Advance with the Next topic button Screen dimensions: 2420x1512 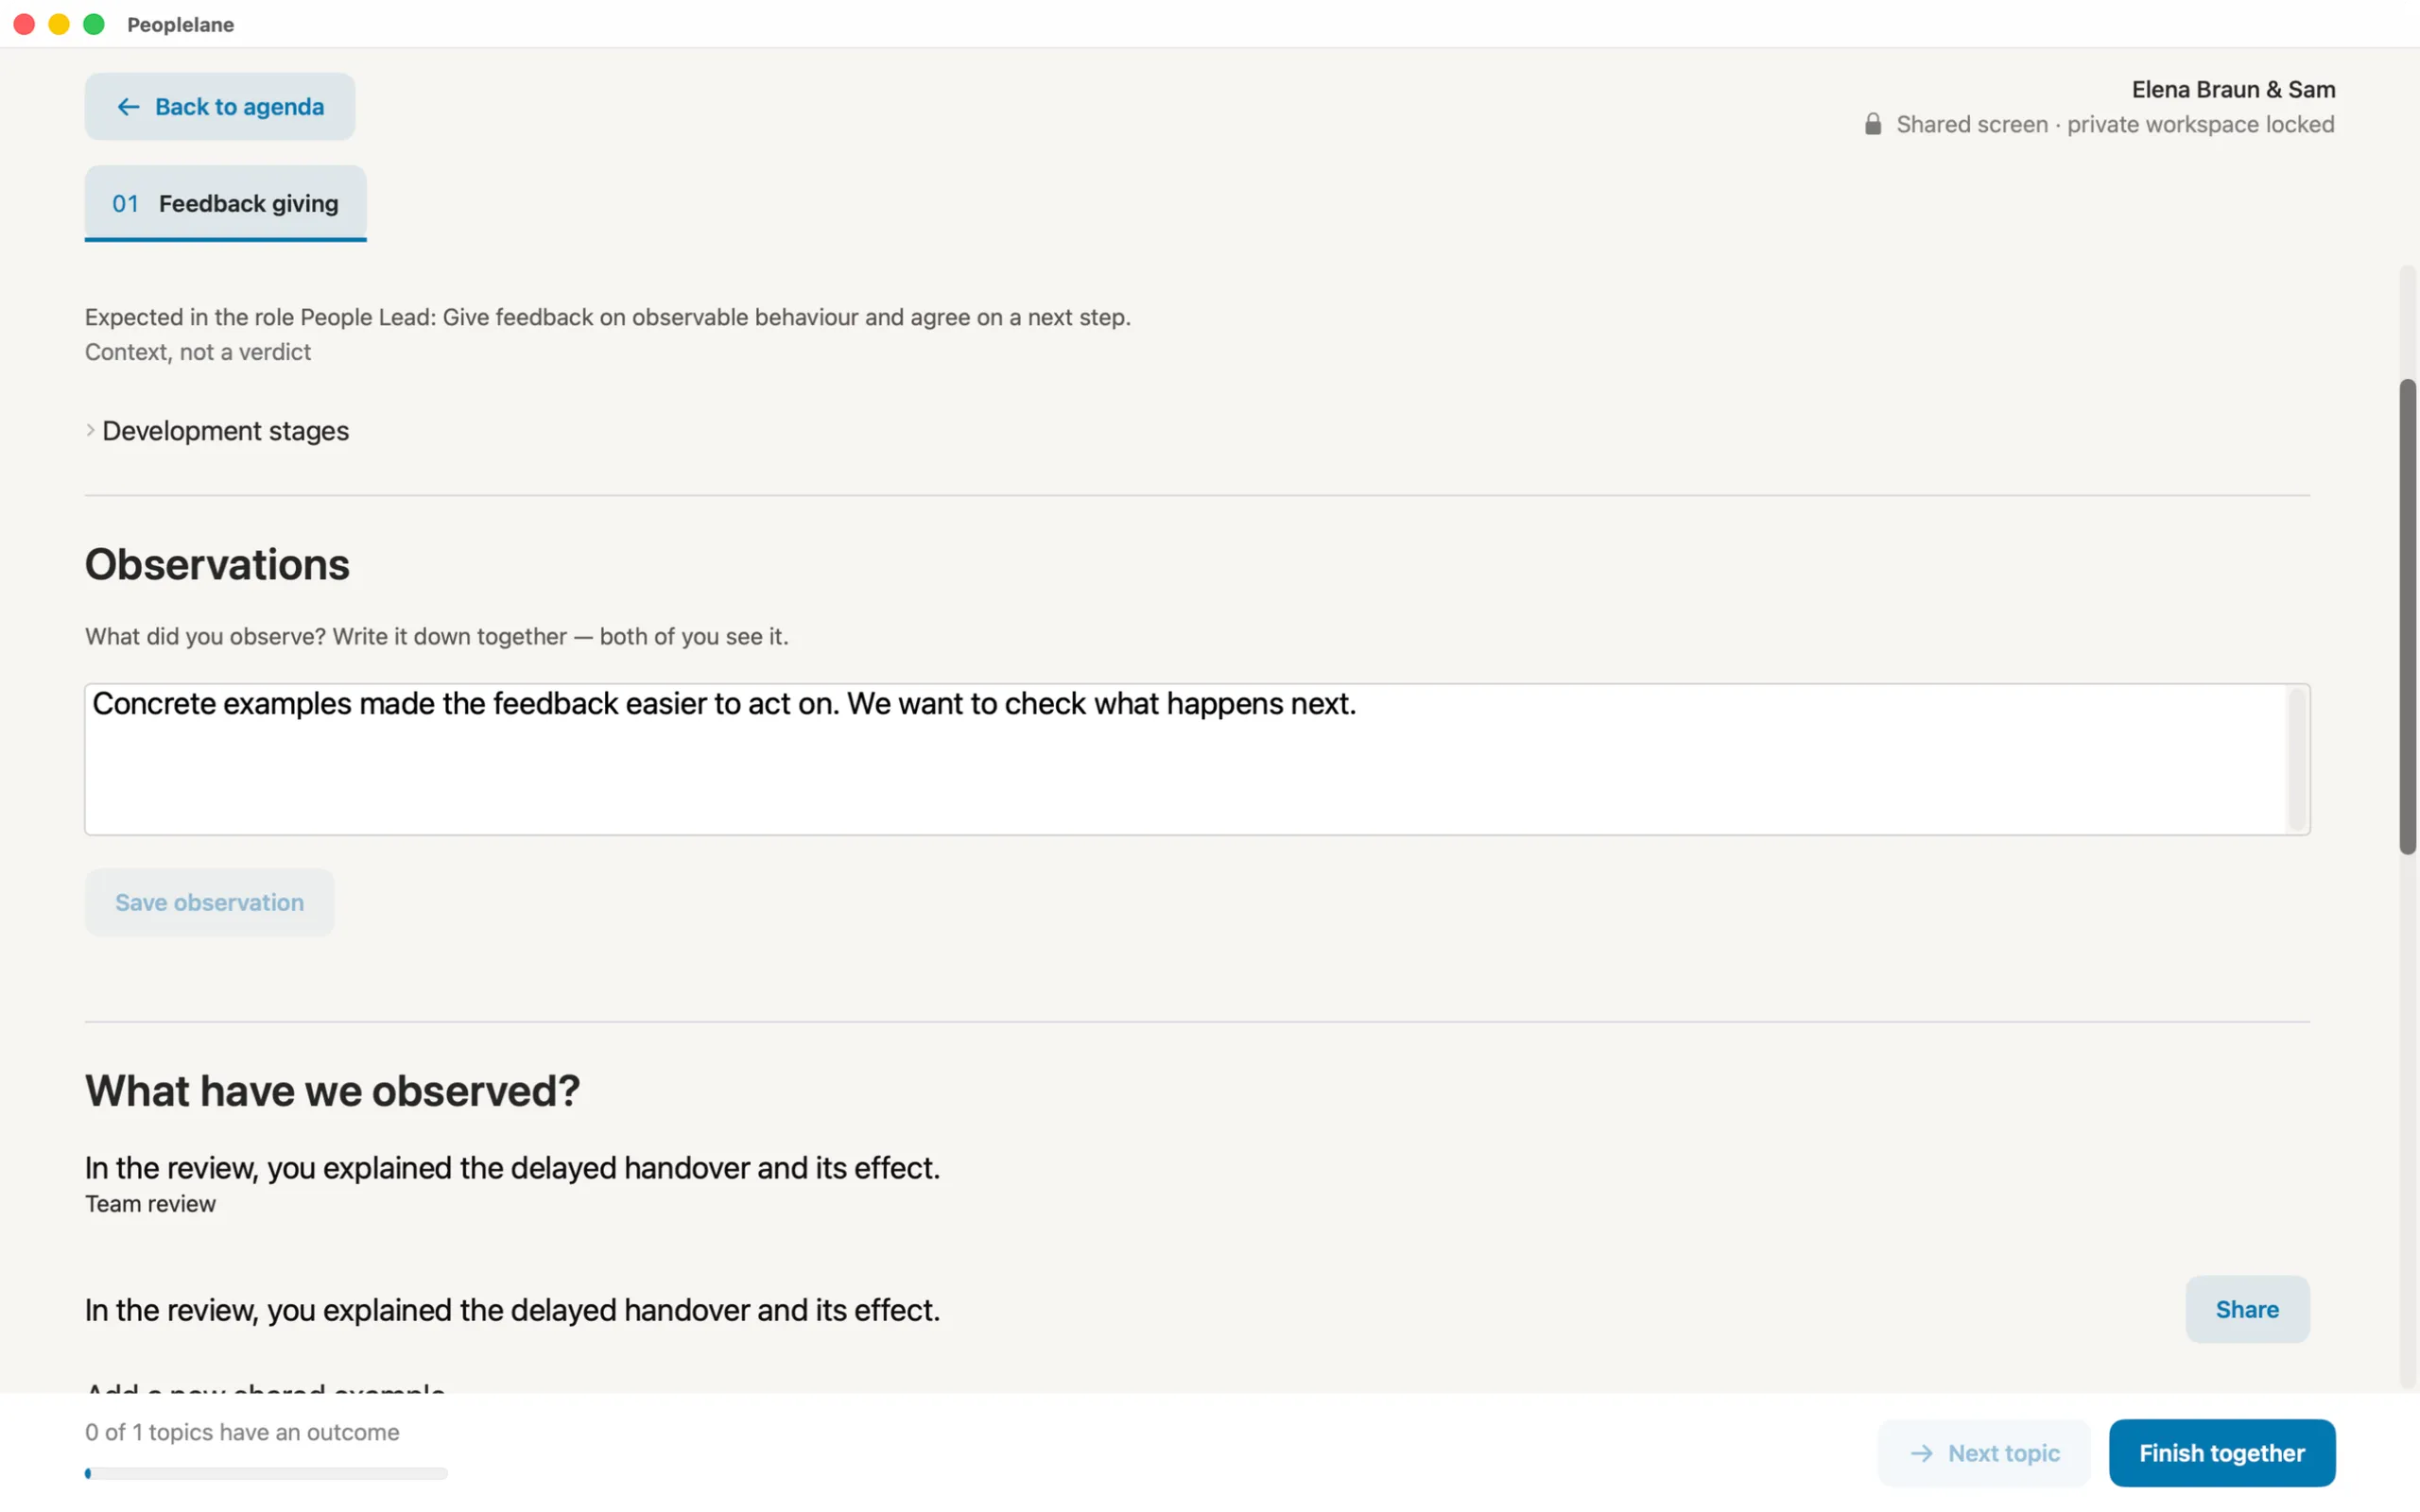pos(1984,1453)
